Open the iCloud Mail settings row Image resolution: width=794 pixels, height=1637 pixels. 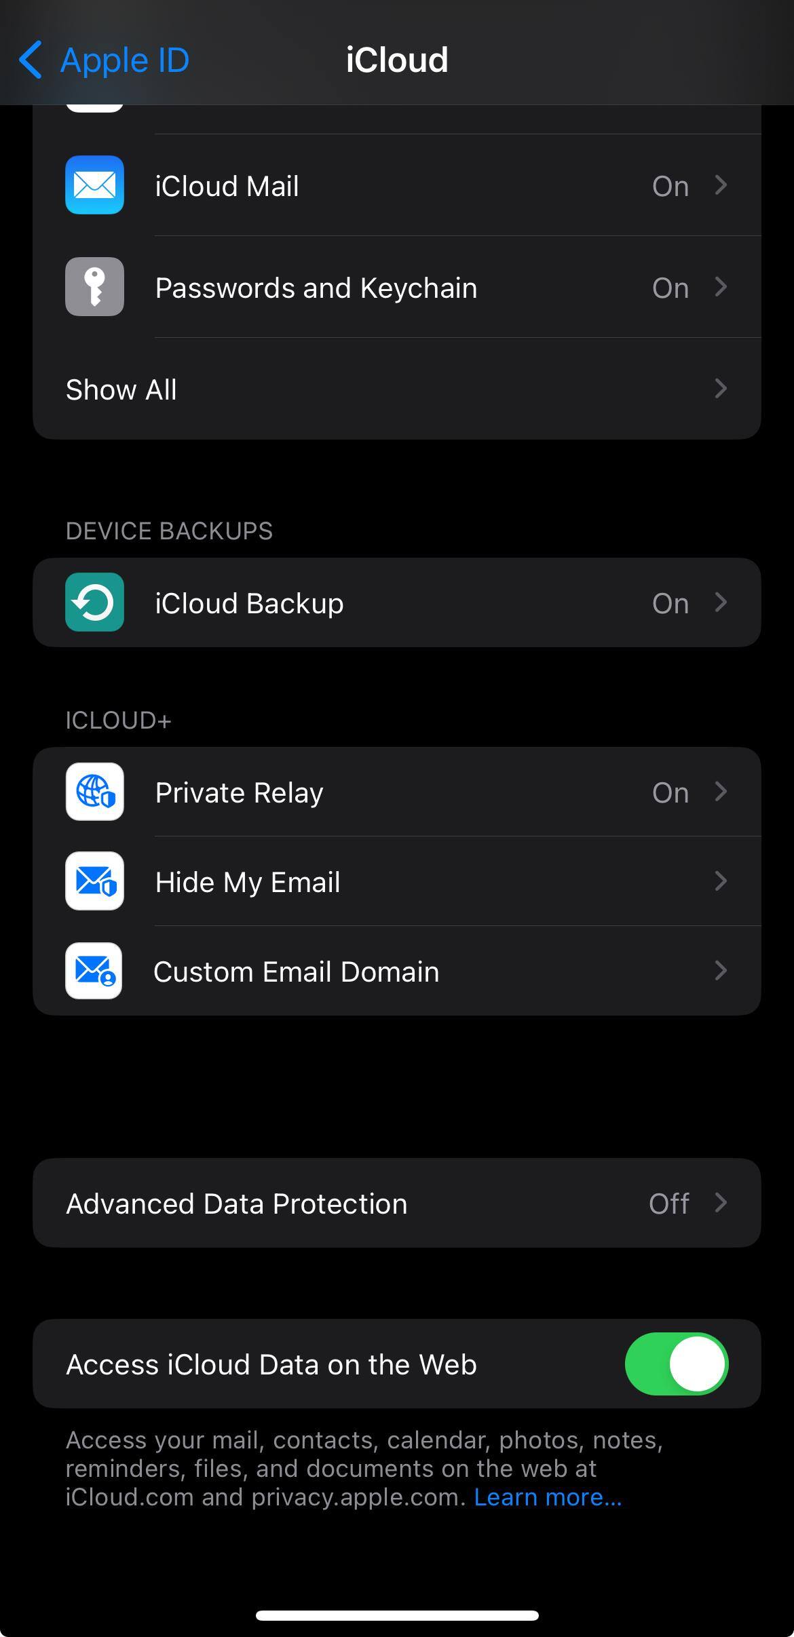click(x=407, y=185)
